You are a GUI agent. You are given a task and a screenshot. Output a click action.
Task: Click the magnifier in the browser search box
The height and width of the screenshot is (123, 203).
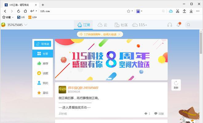tap(163, 11)
